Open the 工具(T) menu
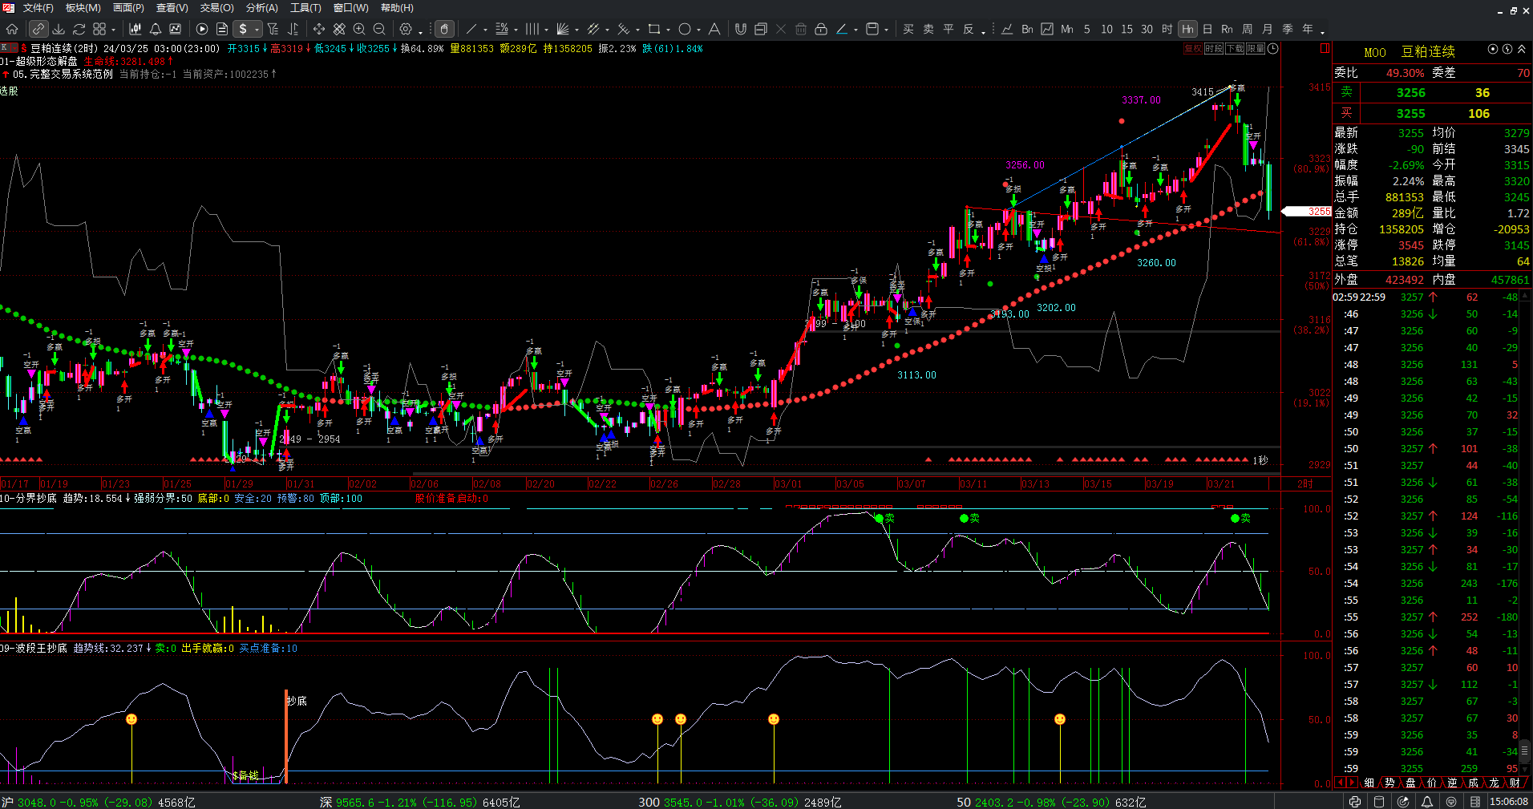The image size is (1533, 809). coord(305,8)
